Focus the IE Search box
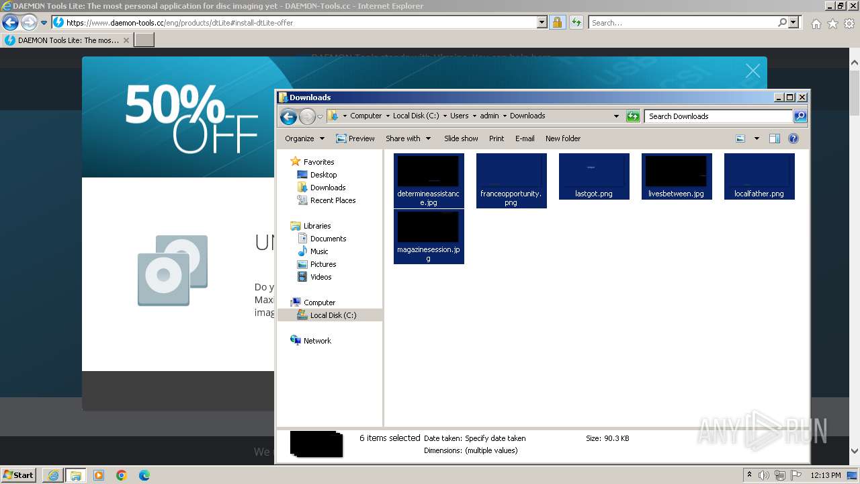This screenshot has width=860, height=484. point(683,23)
